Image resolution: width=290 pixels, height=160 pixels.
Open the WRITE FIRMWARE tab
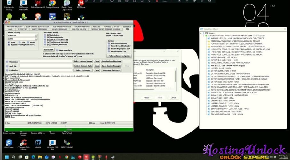[40, 29]
